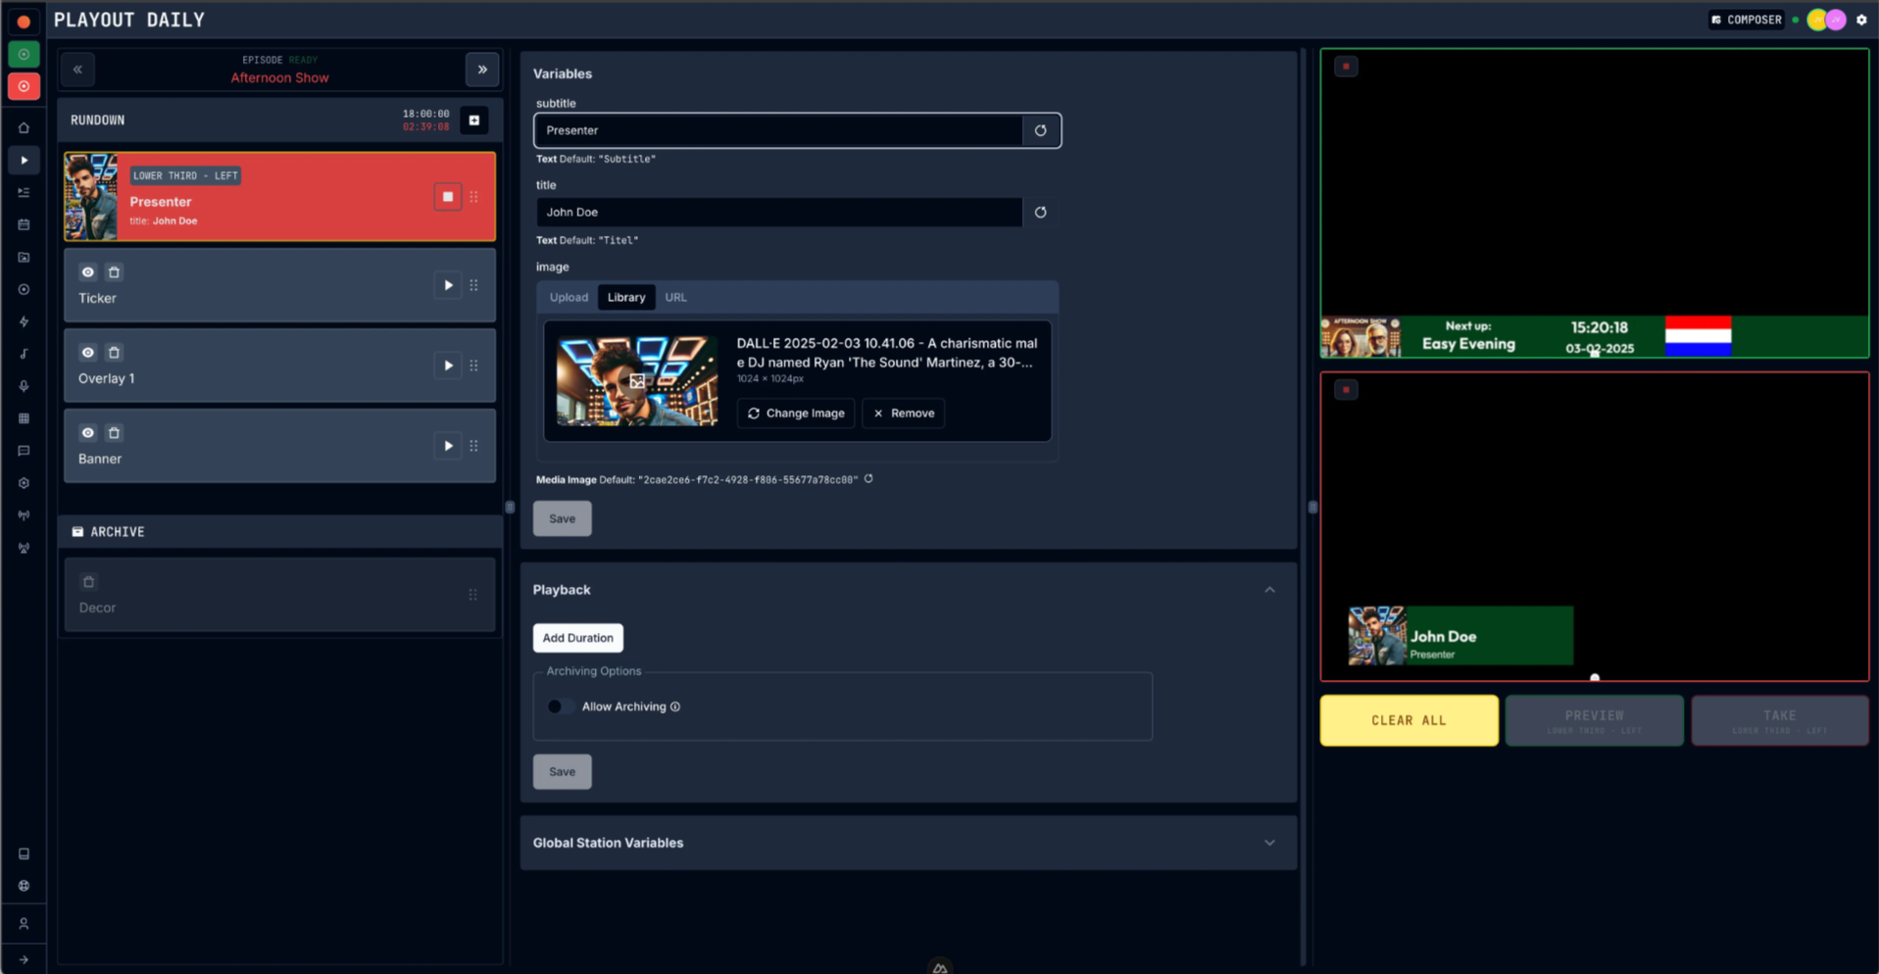Save the Variables section
The height and width of the screenshot is (974, 1879).
(x=563, y=519)
